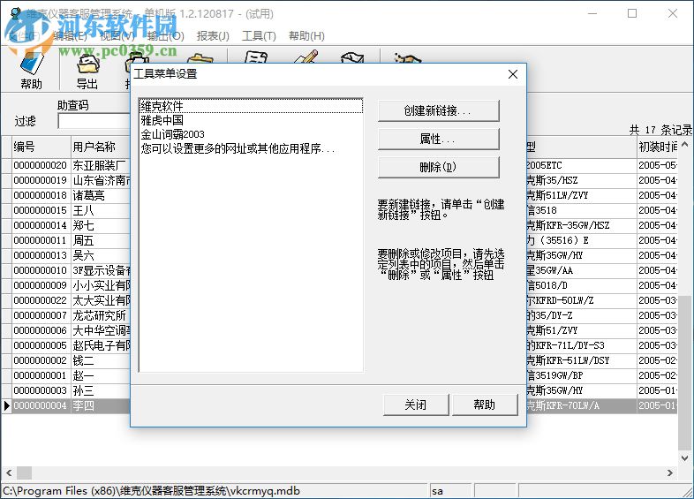This screenshot has height=499, width=694.
Task: Select the user name 赵一
Action: click(101, 376)
